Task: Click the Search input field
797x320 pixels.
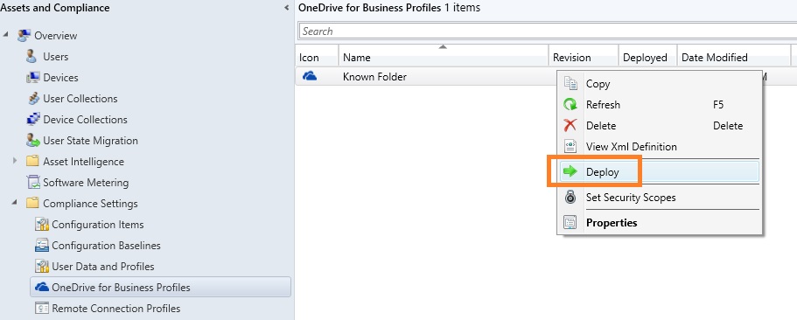Action: (x=548, y=31)
